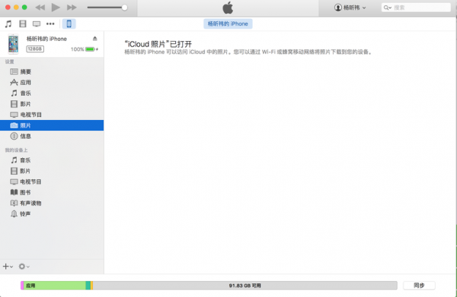Click the green 应用 storage segment

tap(55, 286)
